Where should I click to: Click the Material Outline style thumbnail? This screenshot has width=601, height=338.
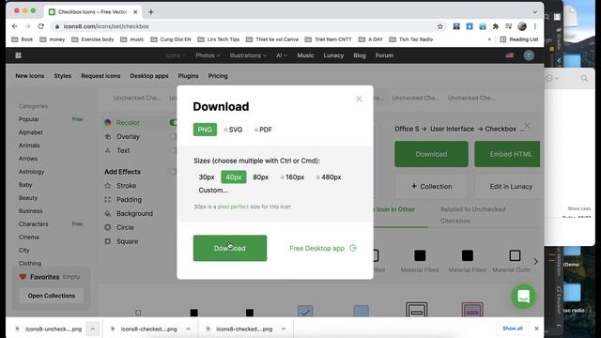515,255
